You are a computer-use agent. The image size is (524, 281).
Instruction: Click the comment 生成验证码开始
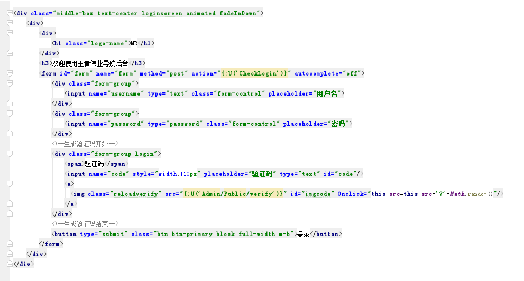[x=86, y=144]
